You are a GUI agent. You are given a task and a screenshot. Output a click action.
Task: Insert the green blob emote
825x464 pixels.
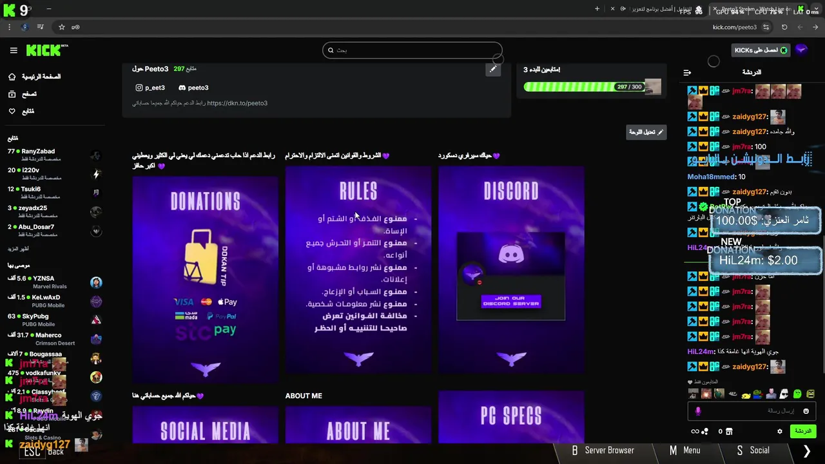pos(798,394)
